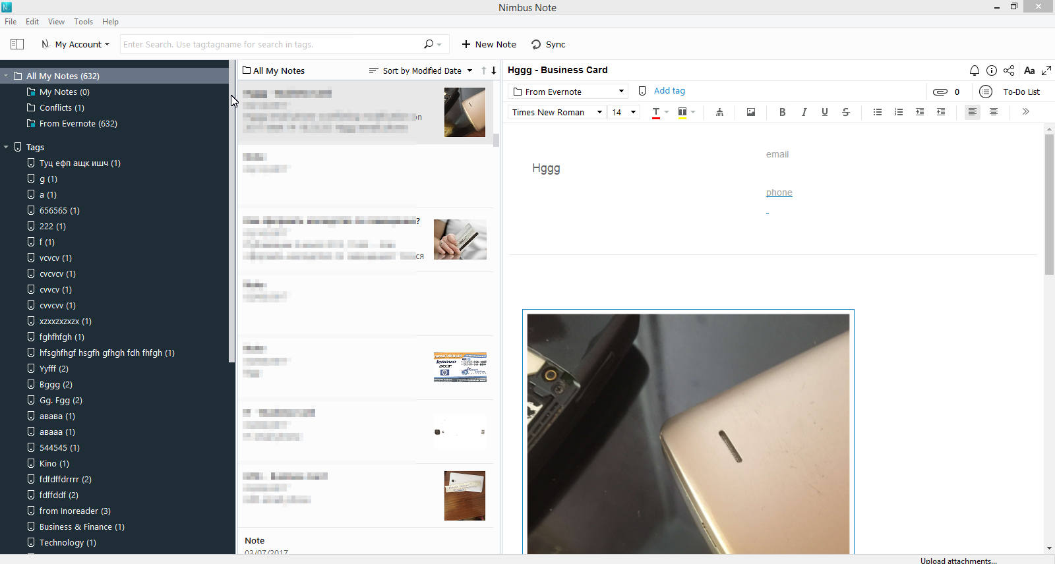
Task: Open the To-Do List
Action: pos(1021,92)
